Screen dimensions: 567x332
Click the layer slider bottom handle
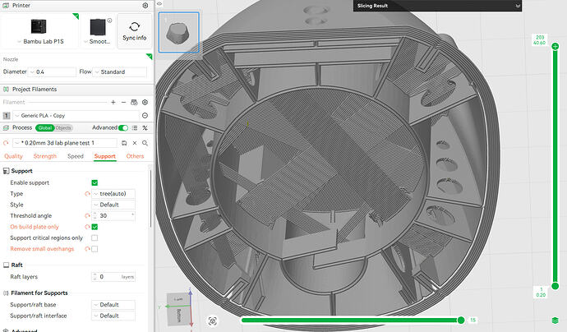[x=555, y=286]
